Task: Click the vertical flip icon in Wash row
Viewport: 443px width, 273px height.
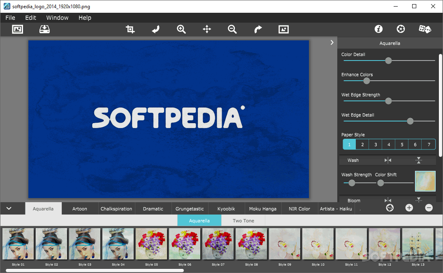Action: point(419,160)
